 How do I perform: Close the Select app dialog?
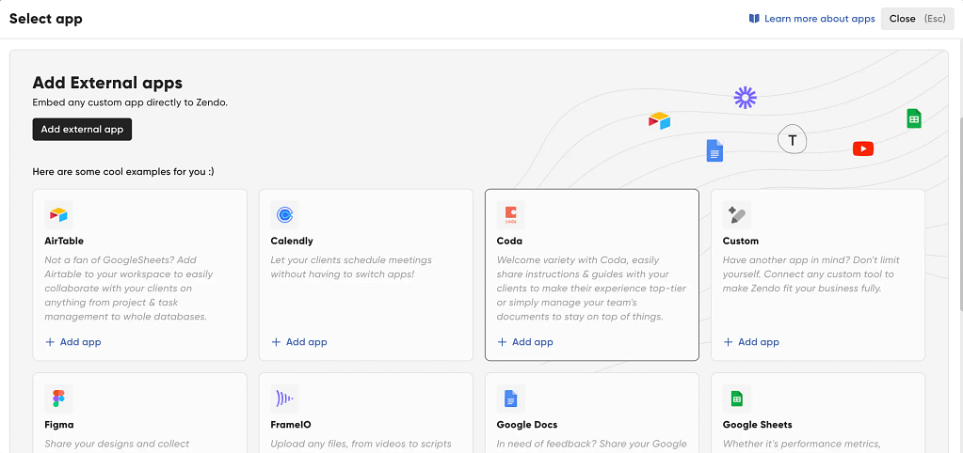(x=918, y=19)
